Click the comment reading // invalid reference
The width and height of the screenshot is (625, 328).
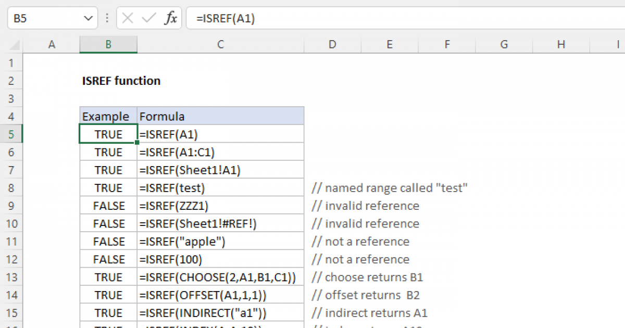[365, 206]
